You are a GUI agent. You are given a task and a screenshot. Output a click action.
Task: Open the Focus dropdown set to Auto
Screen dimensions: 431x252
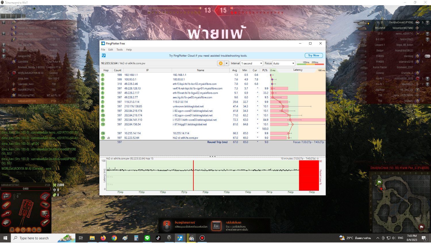(x=284, y=63)
